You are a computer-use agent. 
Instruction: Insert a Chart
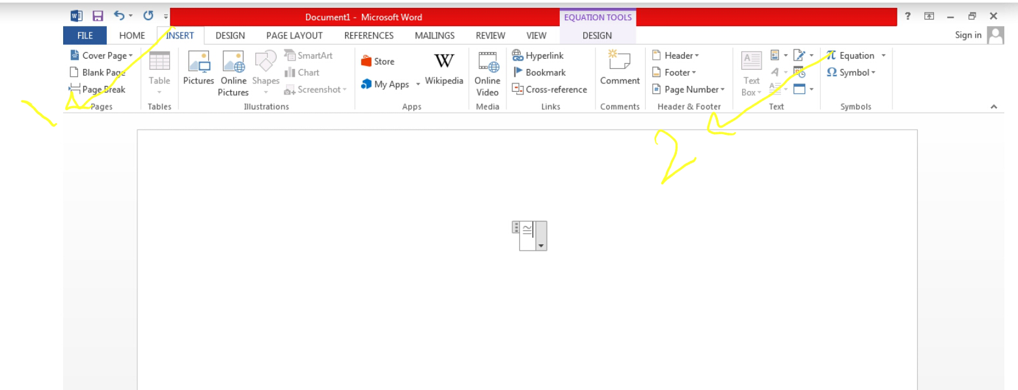(302, 72)
